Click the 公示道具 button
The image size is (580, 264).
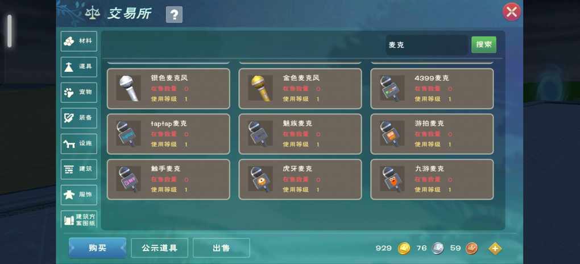[x=159, y=247]
